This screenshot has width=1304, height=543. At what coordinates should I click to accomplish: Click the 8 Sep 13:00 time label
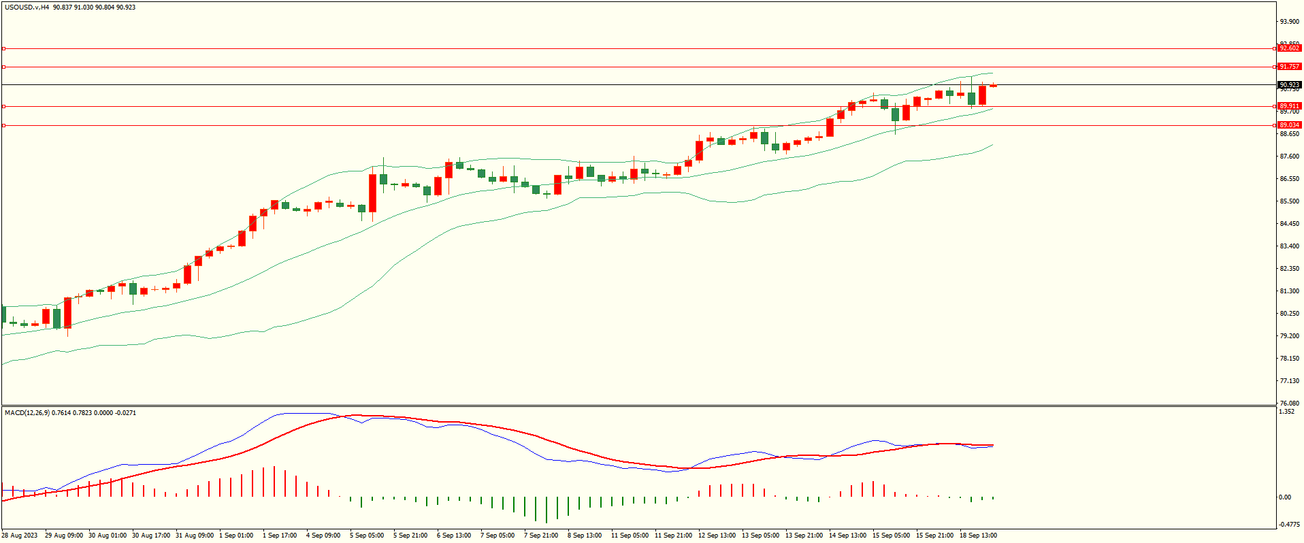(x=585, y=536)
